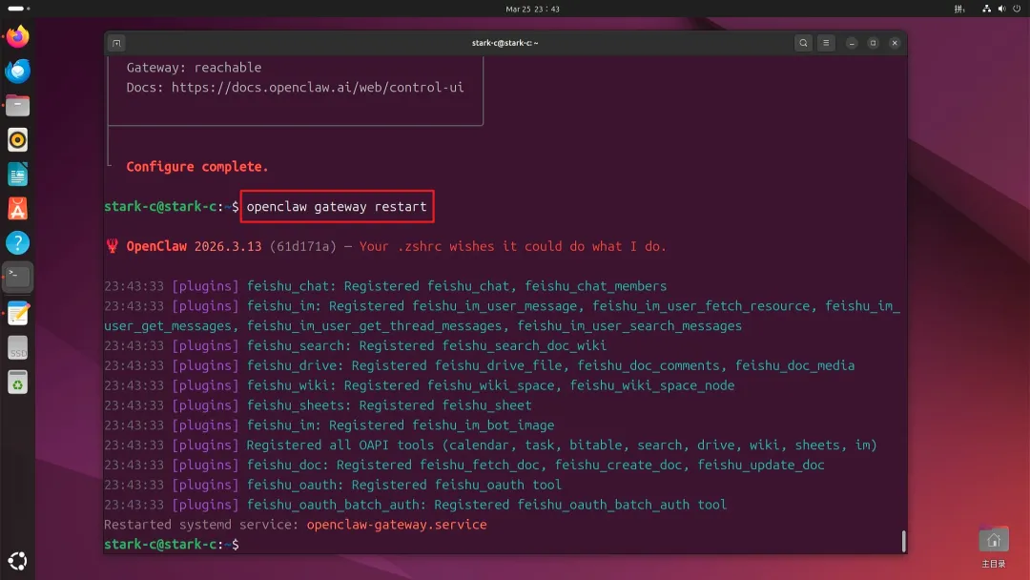
Task: Open the SSD drive icon in dock
Action: [18, 348]
